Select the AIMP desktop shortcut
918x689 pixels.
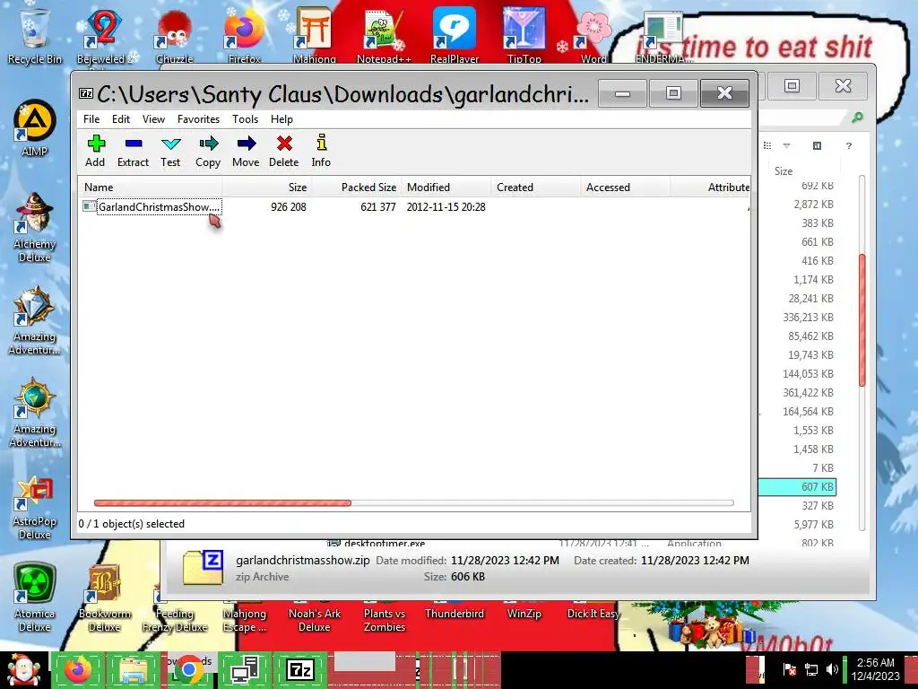(x=35, y=127)
